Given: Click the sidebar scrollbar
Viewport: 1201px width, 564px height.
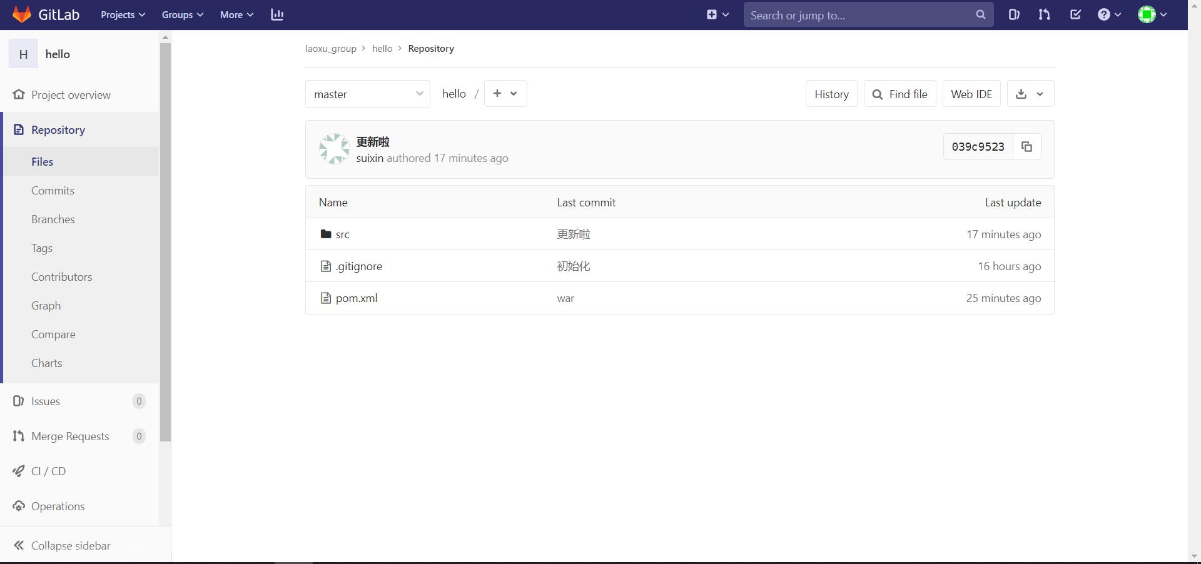Looking at the screenshot, I should [165, 242].
